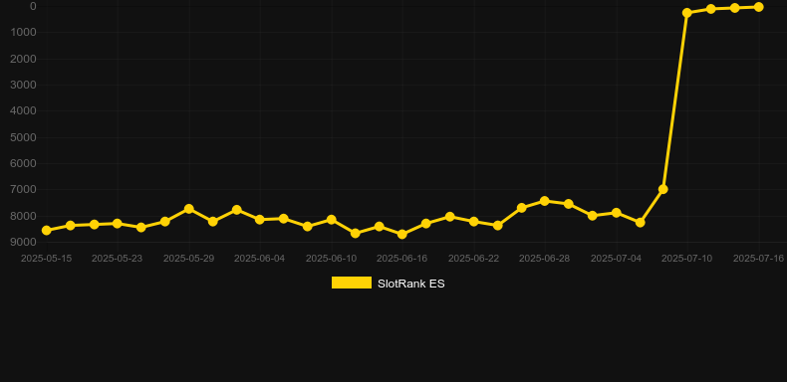Click the yellow legend color swatch
The width and height of the screenshot is (787, 382).
352,283
